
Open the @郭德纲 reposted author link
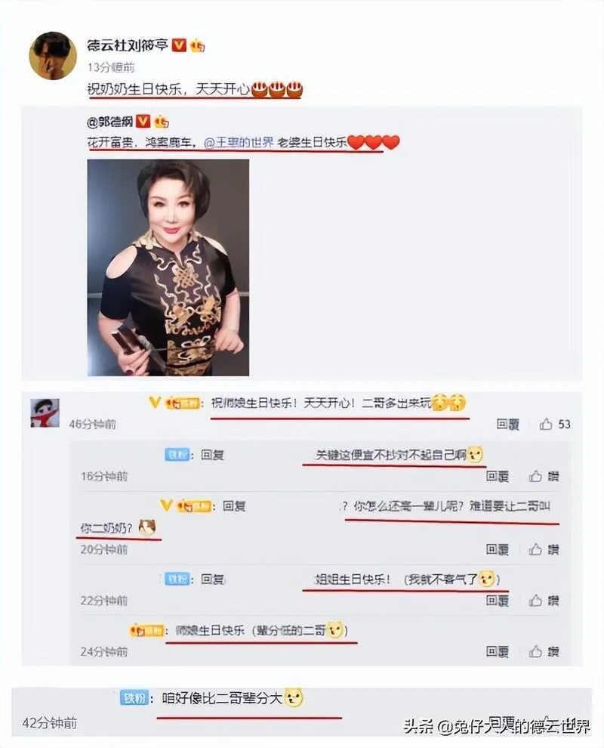pos(110,122)
